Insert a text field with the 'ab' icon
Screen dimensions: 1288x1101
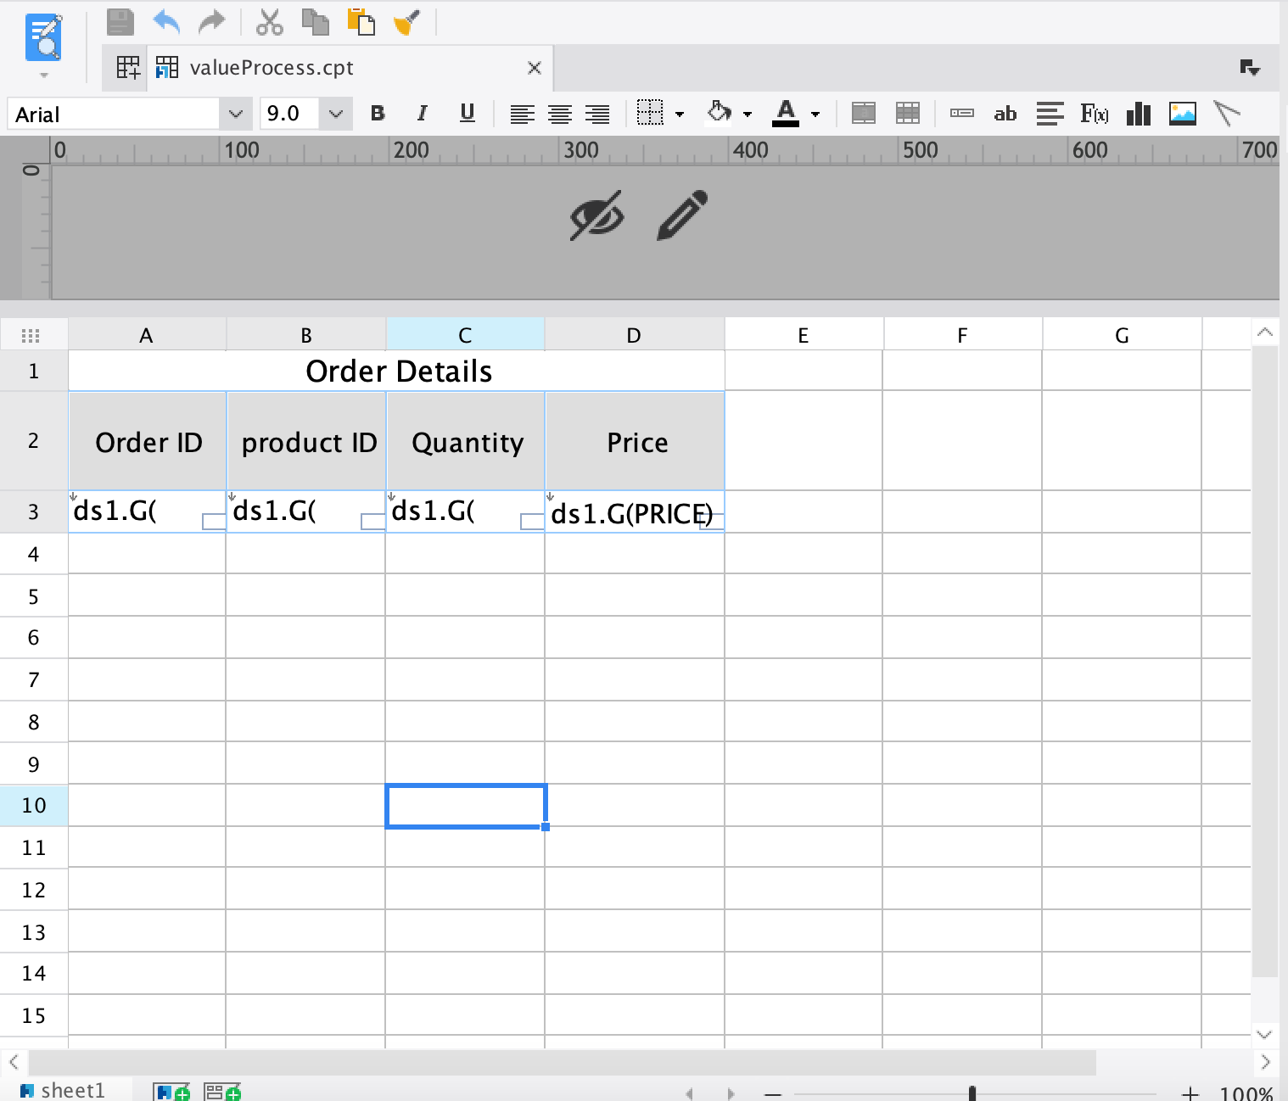(1005, 113)
